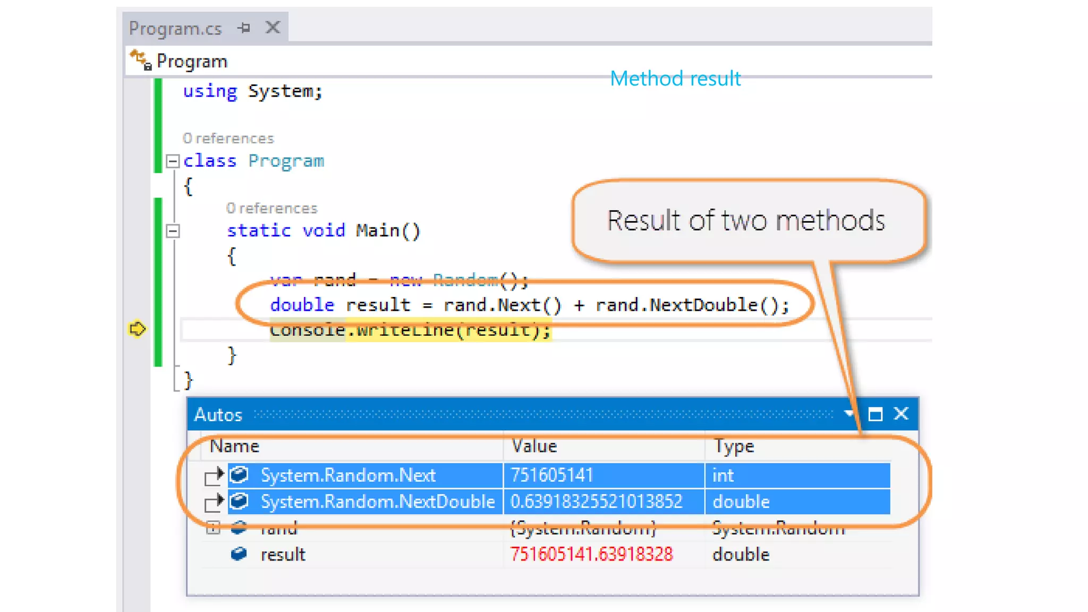Image resolution: width=1088 pixels, height=612 pixels.
Task: Click the method-return arrow icon beside System.Random.NextDouble
Action: pos(214,503)
